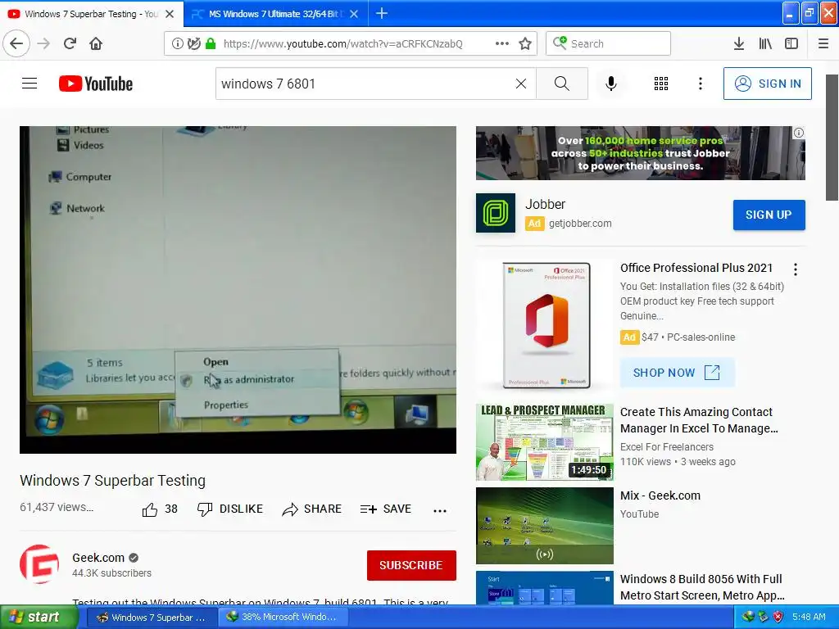Open the YouTube guide hamburger menu

tap(29, 84)
